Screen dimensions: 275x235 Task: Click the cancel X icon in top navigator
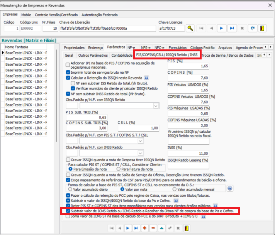[242, 28]
